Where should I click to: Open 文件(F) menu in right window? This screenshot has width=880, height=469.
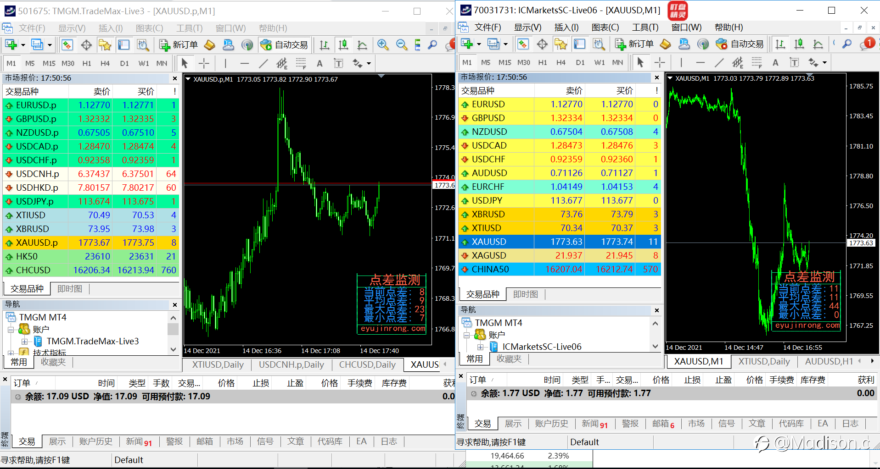tap(488, 28)
